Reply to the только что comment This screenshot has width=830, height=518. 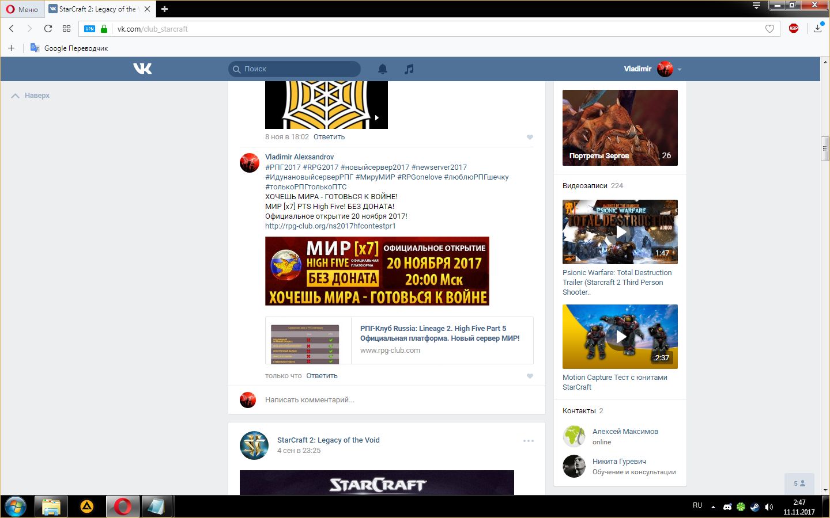[322, 376]
